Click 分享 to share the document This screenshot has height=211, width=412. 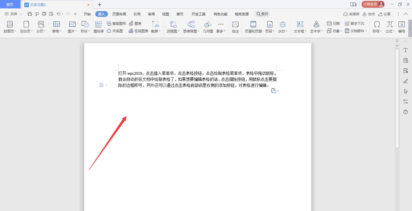[x=385, y=14]
